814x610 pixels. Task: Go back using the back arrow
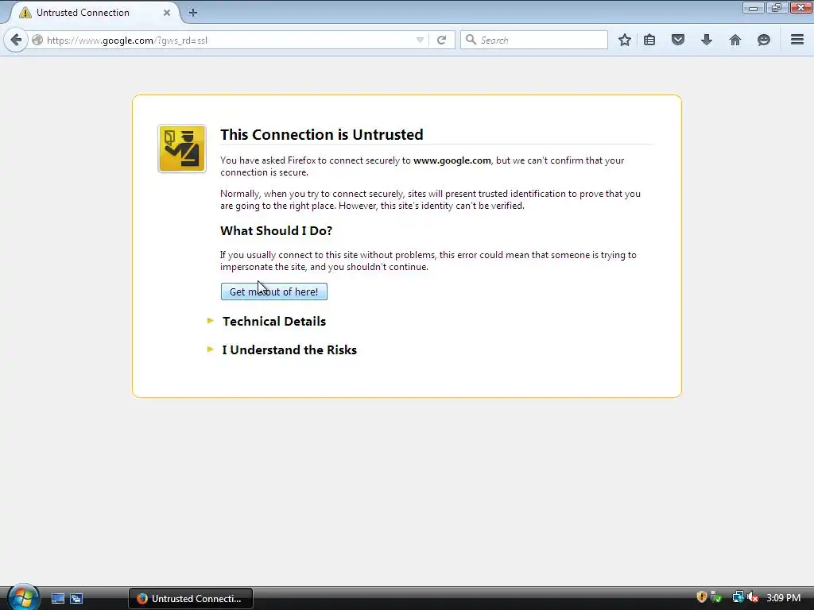[x=16, y=40]
